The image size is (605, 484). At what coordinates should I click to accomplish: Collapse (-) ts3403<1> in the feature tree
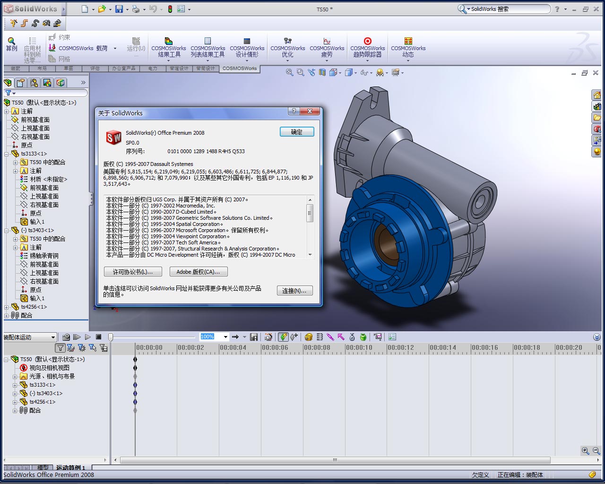pos(7,231)
